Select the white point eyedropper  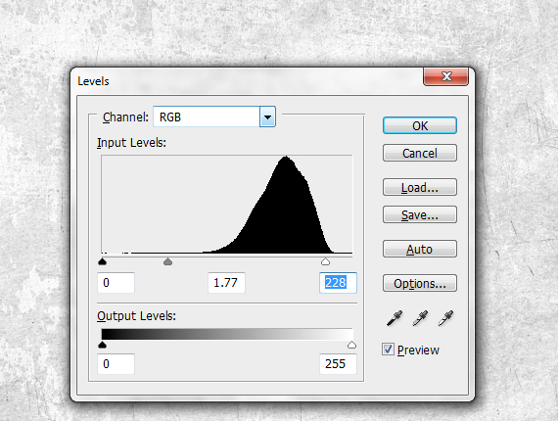(x=445, y=318)
